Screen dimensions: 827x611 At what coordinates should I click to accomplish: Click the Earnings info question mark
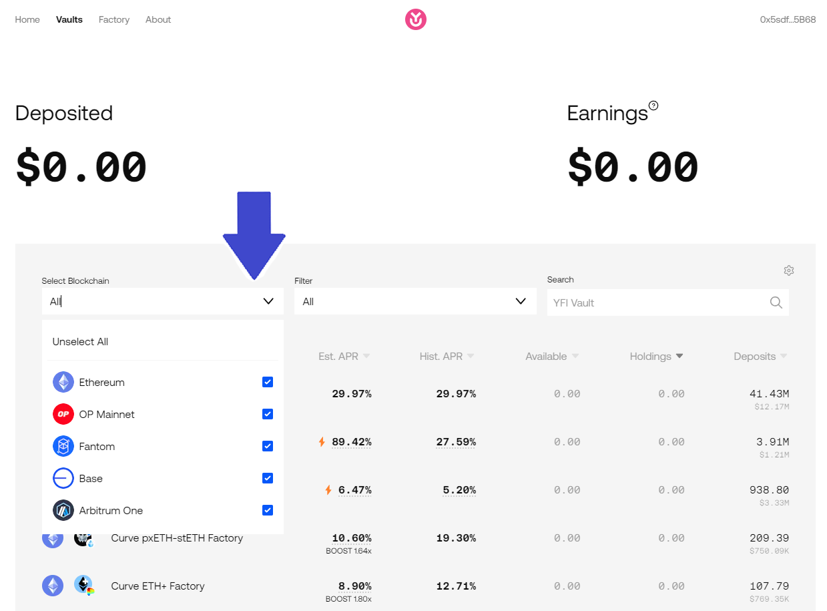pyautogui.click(x=653, y=106)
